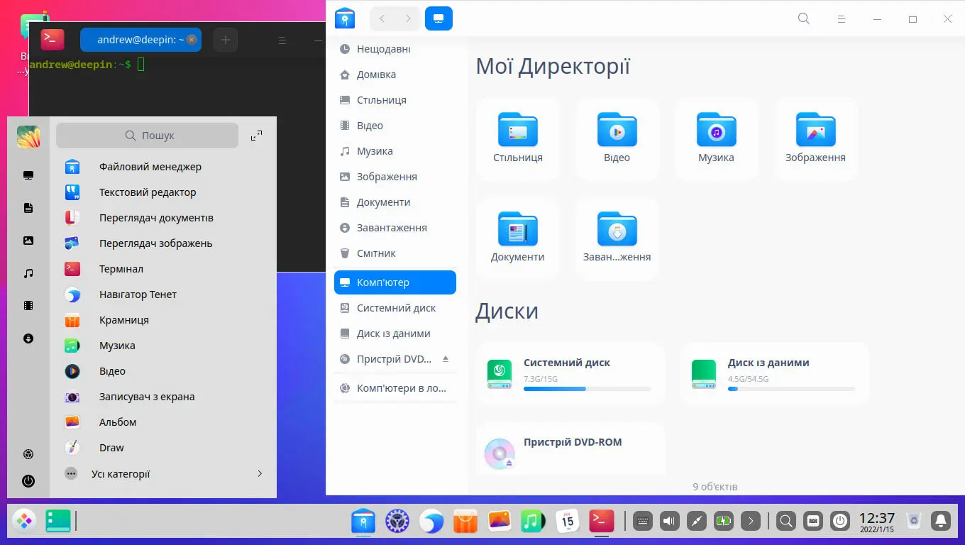Open the Відео folder in Мої Директорії

point(617,138)
